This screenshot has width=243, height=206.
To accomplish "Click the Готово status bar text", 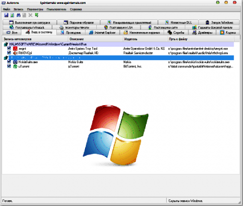I will [x=7, y=201].
